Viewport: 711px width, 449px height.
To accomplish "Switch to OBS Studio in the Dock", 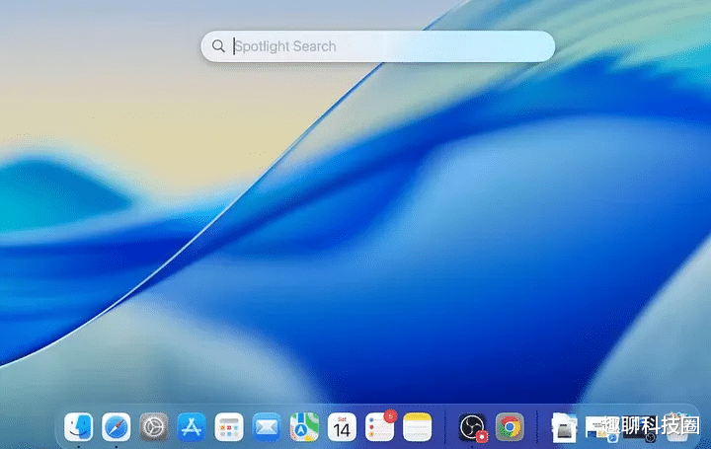I will tap(472, 427).
